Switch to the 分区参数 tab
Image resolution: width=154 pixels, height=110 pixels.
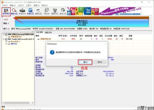39,32
